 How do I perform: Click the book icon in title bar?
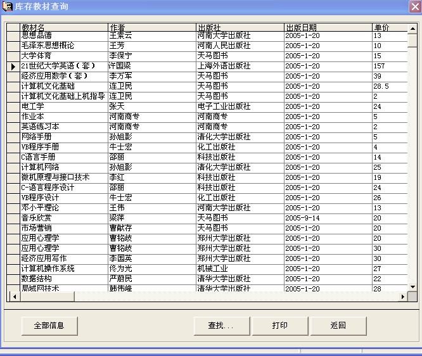coord(7,6)
